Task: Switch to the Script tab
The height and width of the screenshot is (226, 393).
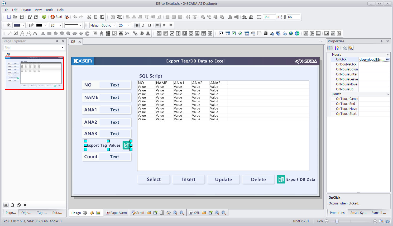Action: click(138, 213)
